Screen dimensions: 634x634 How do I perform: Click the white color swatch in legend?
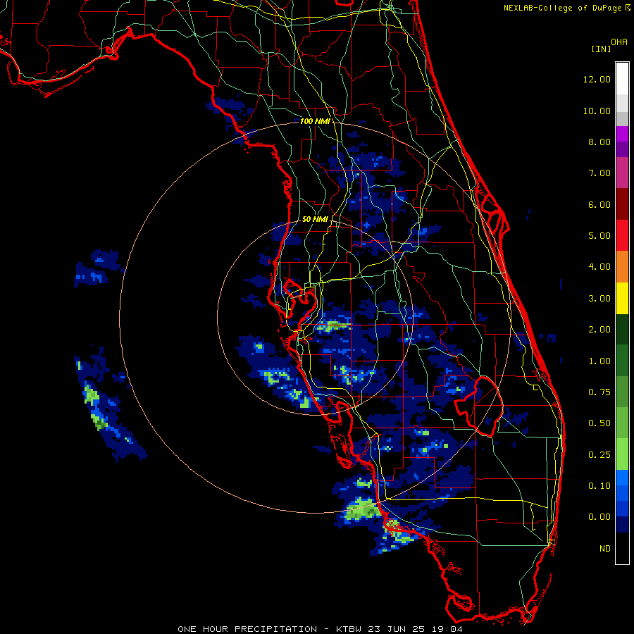[x=622, y=78]
